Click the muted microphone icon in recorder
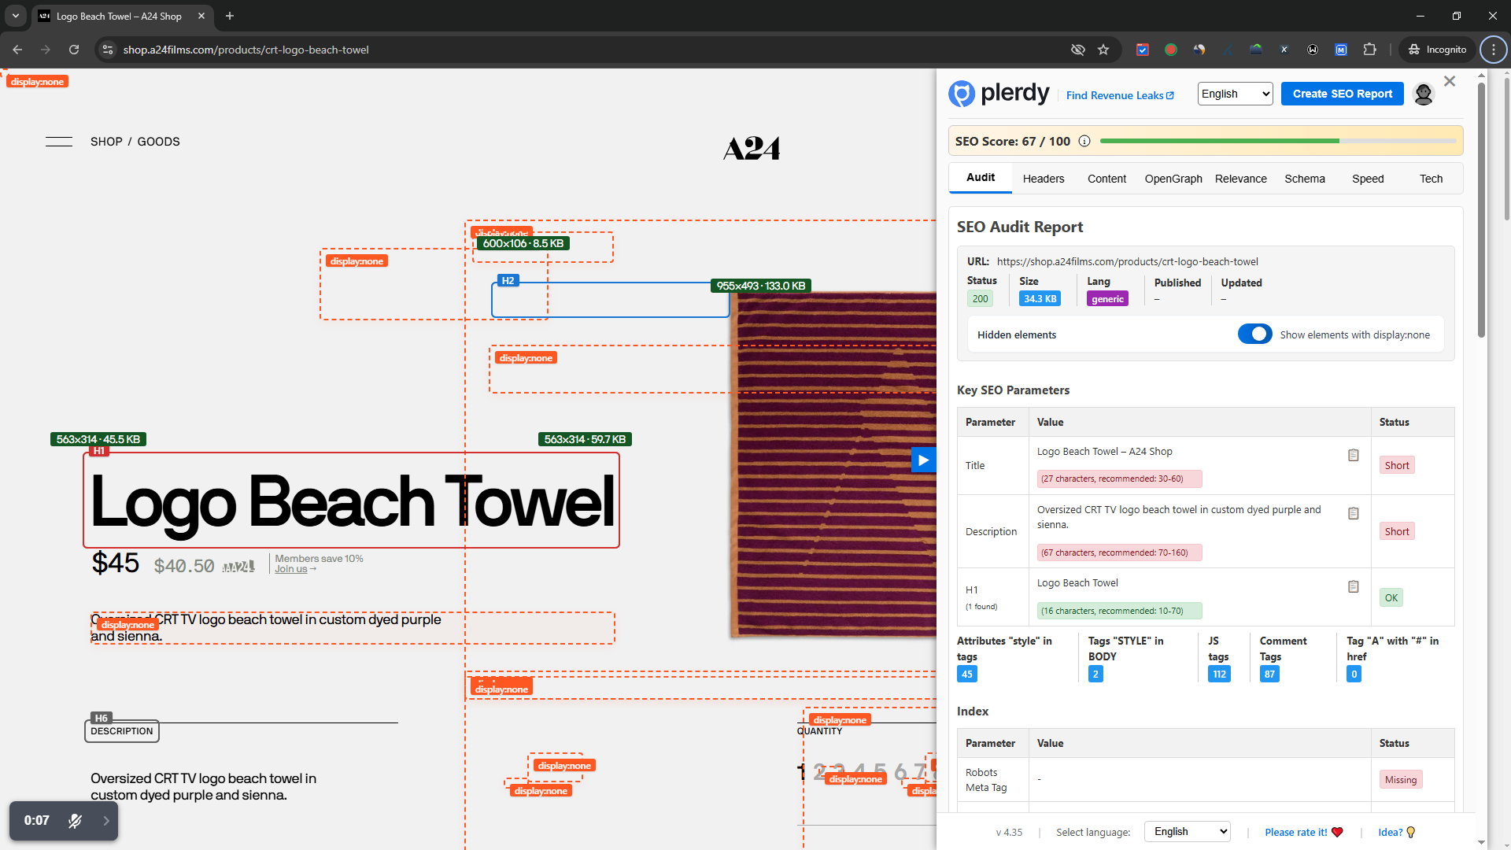The image size is (1511, 850). click(x=75, y=821)
